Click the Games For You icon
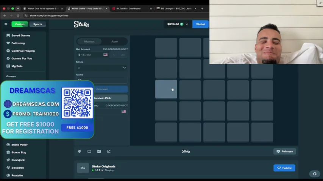This screenshot has height=181, width=323. tap(8, 58)
